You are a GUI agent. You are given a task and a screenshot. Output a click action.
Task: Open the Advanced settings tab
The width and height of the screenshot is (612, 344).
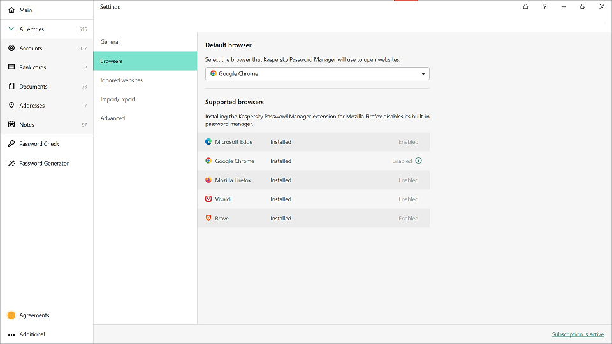(145, 118)
